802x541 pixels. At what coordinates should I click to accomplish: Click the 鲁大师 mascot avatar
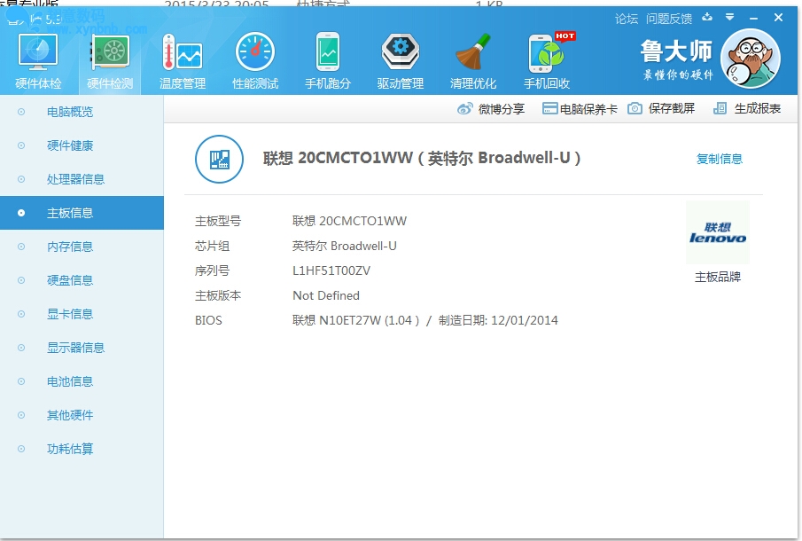point(750,58)
